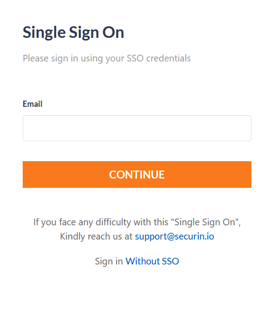Click the Email input field
Image resolution: width=275 pixels, height=317 pixels.
click(137, 128)
